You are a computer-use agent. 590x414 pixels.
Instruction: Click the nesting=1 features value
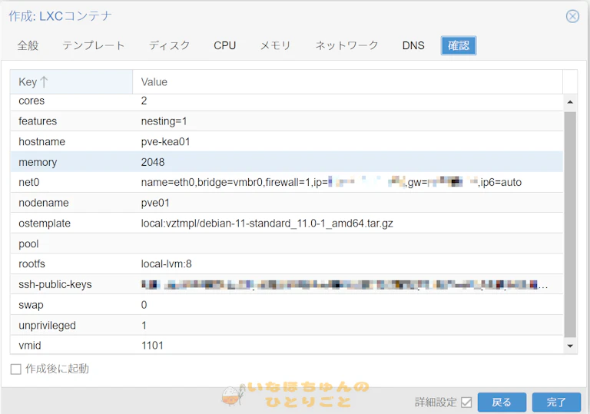[164, 121]
